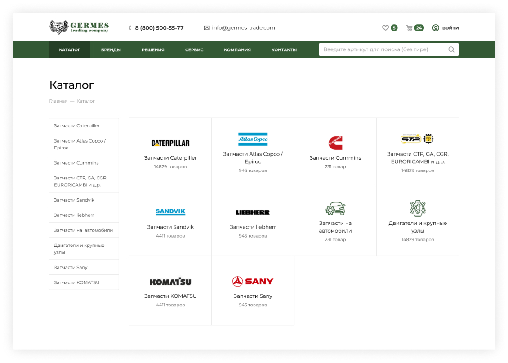Image resolution: width=508 pixels, height=363 pixels.
Task: Click the phone handset icon
Action: 130,28
